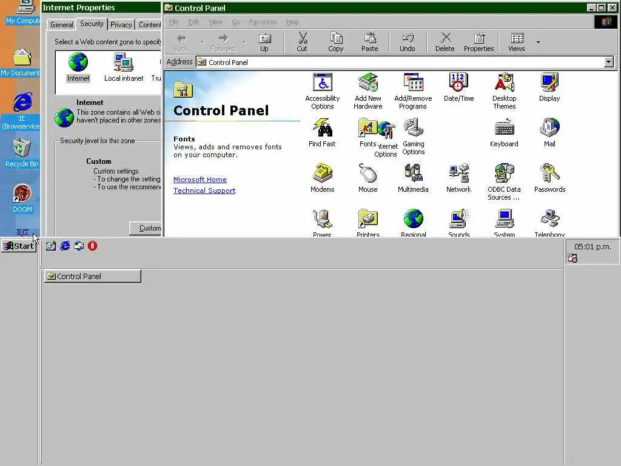Image resolution: width=621 pixels, height=466 pixels.
Task: Open the Printers folder icon
Action: click(x=368, y=223)
